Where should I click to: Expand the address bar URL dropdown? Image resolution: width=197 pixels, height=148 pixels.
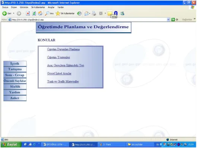tap(168, 20)
